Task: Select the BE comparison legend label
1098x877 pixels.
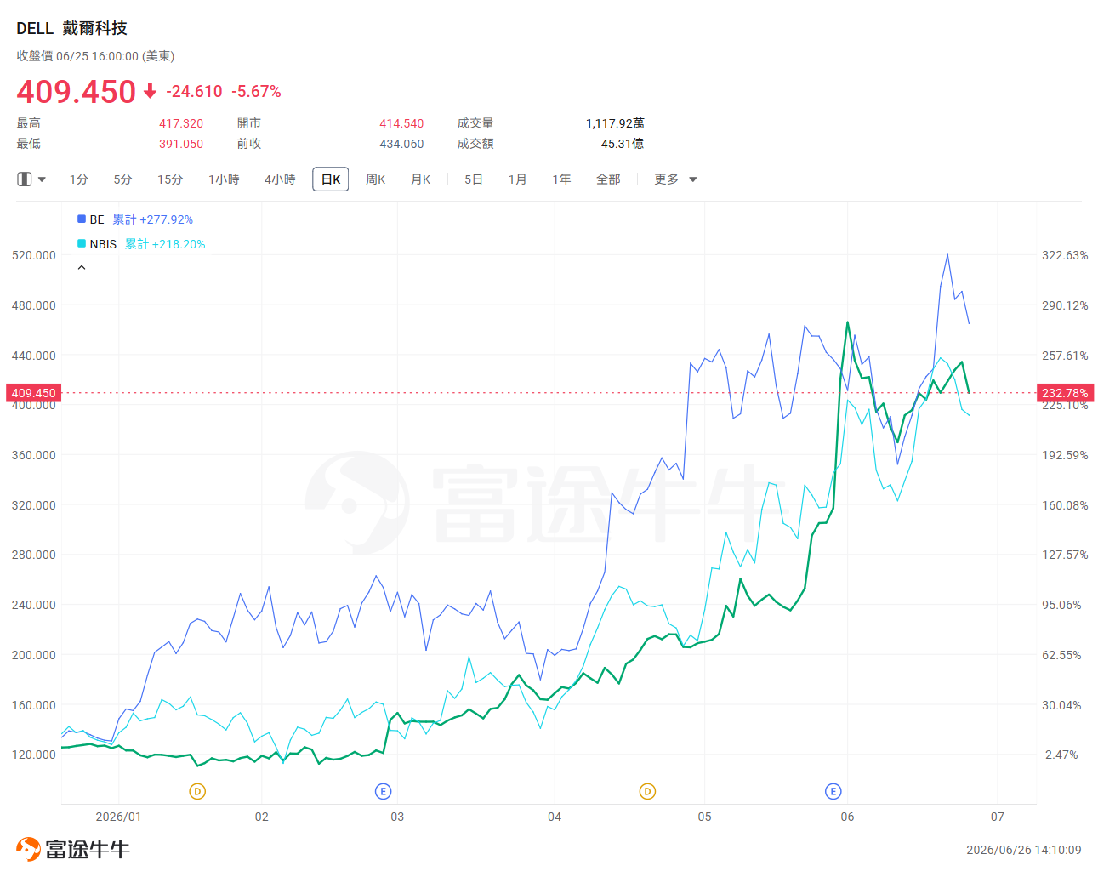Action: pyautogui.click(x=97, y=219)
